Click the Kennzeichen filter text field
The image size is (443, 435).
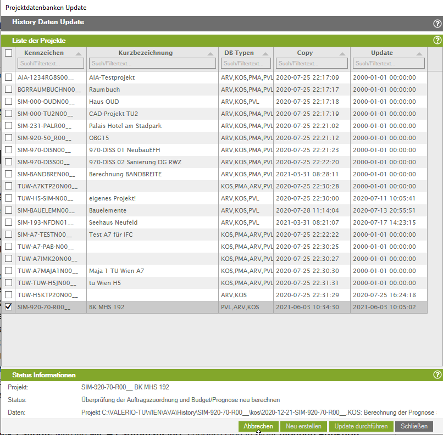[51, 64]
